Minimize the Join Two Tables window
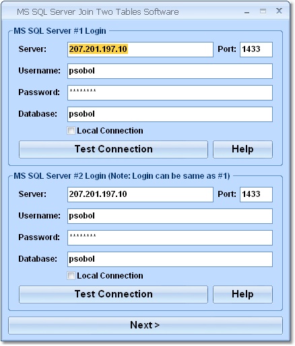Image resolution: width=295 pixels, height=346 pixels. 247,11
